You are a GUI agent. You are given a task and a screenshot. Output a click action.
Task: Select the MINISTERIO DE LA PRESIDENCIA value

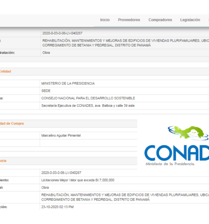tap(68, 83)
